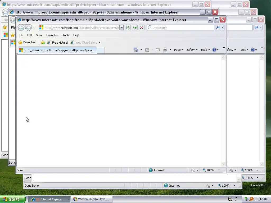
Task: Click the orange search tray icon
Action: (251, 199)
